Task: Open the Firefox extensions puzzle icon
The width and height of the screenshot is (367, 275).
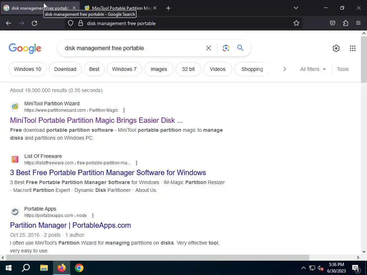Action: click(x=345, y=23)
